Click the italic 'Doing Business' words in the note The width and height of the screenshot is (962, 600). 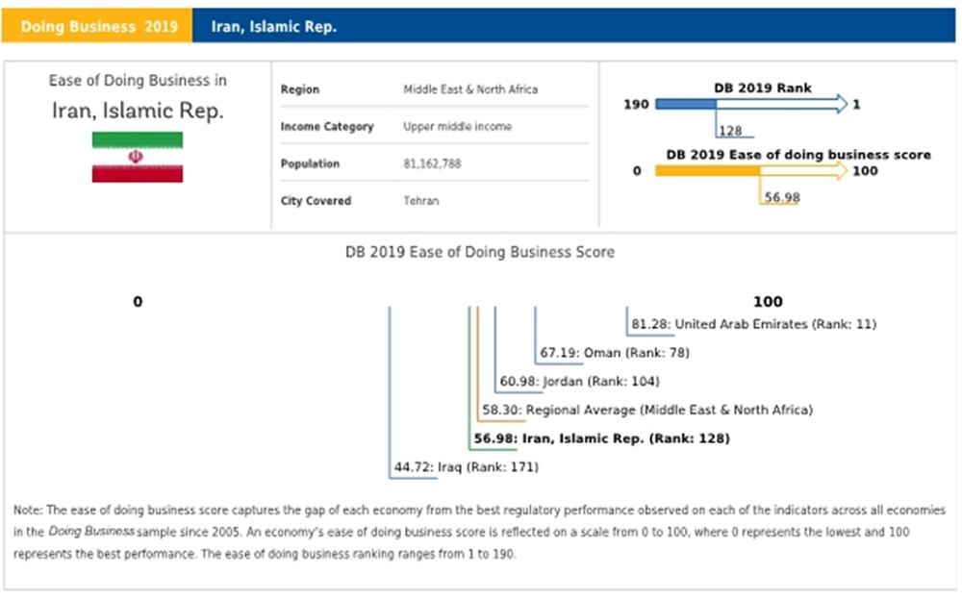(91, 532)
